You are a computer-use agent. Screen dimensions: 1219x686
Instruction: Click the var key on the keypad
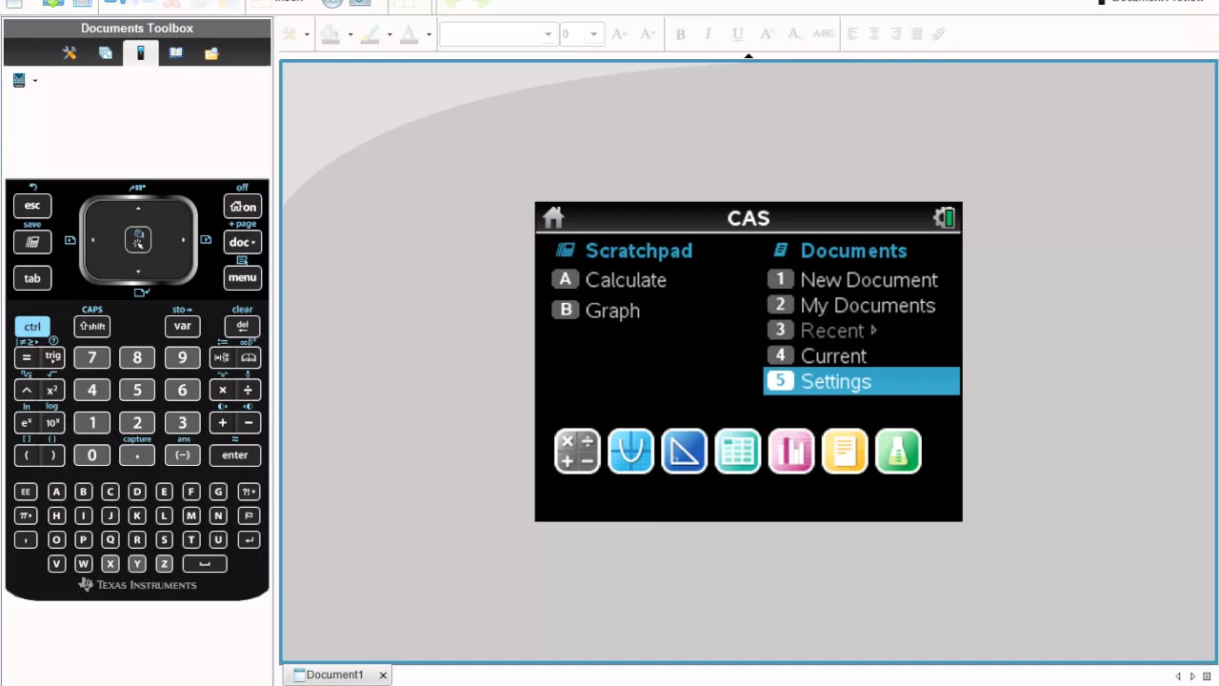[182, 326]
